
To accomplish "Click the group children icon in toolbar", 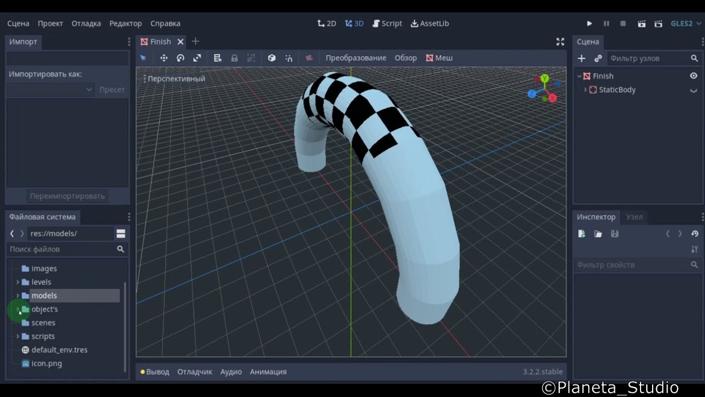I will pyautogui.click(x=251, y=58).
